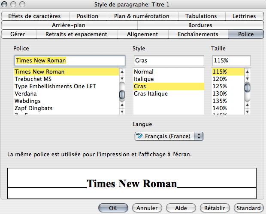
Task: Click the Annuler button
Action: click(147, 208)
